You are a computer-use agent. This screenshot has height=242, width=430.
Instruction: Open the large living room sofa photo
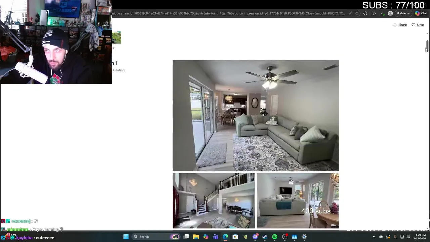[255, 116]
